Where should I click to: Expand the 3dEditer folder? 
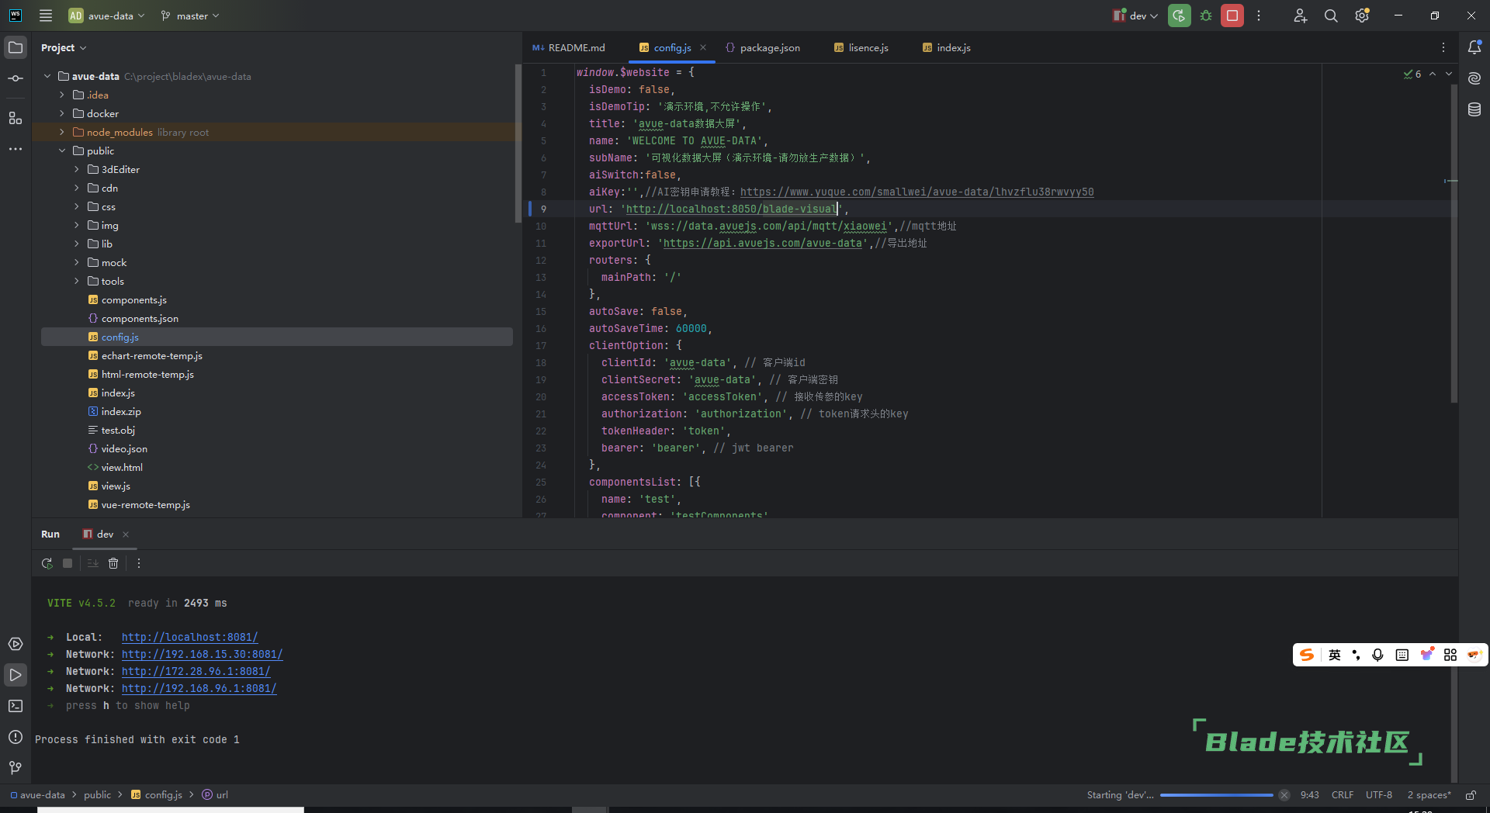coord(77,169)
